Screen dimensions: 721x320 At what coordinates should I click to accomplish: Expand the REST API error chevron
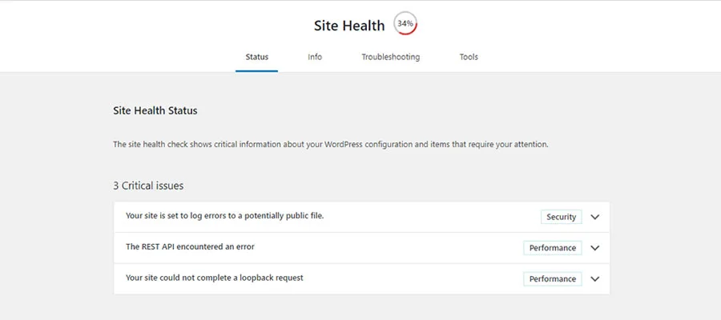tap(595, 248)
